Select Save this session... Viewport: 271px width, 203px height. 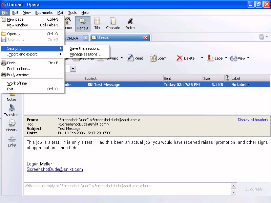click(86, 48)
